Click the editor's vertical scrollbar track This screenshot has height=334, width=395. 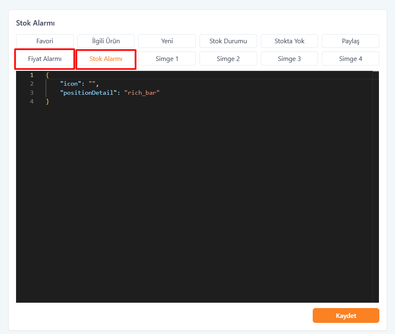click(x=375, y=185)
